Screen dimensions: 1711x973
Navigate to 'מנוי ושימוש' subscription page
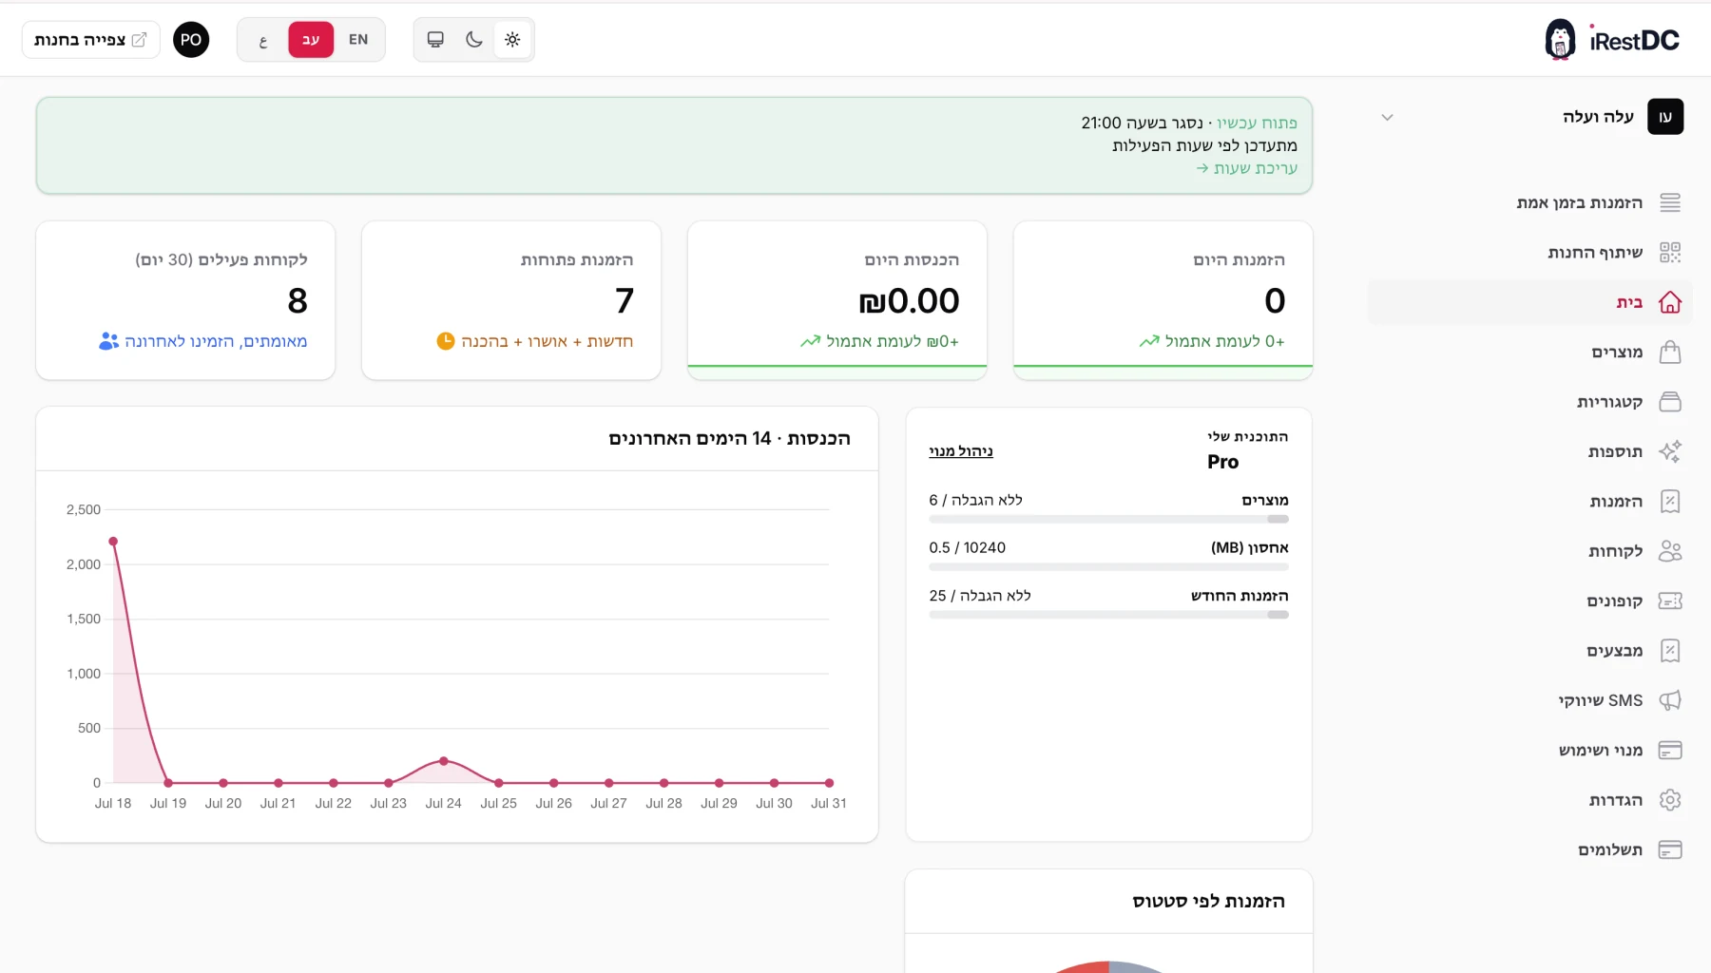1601,751
